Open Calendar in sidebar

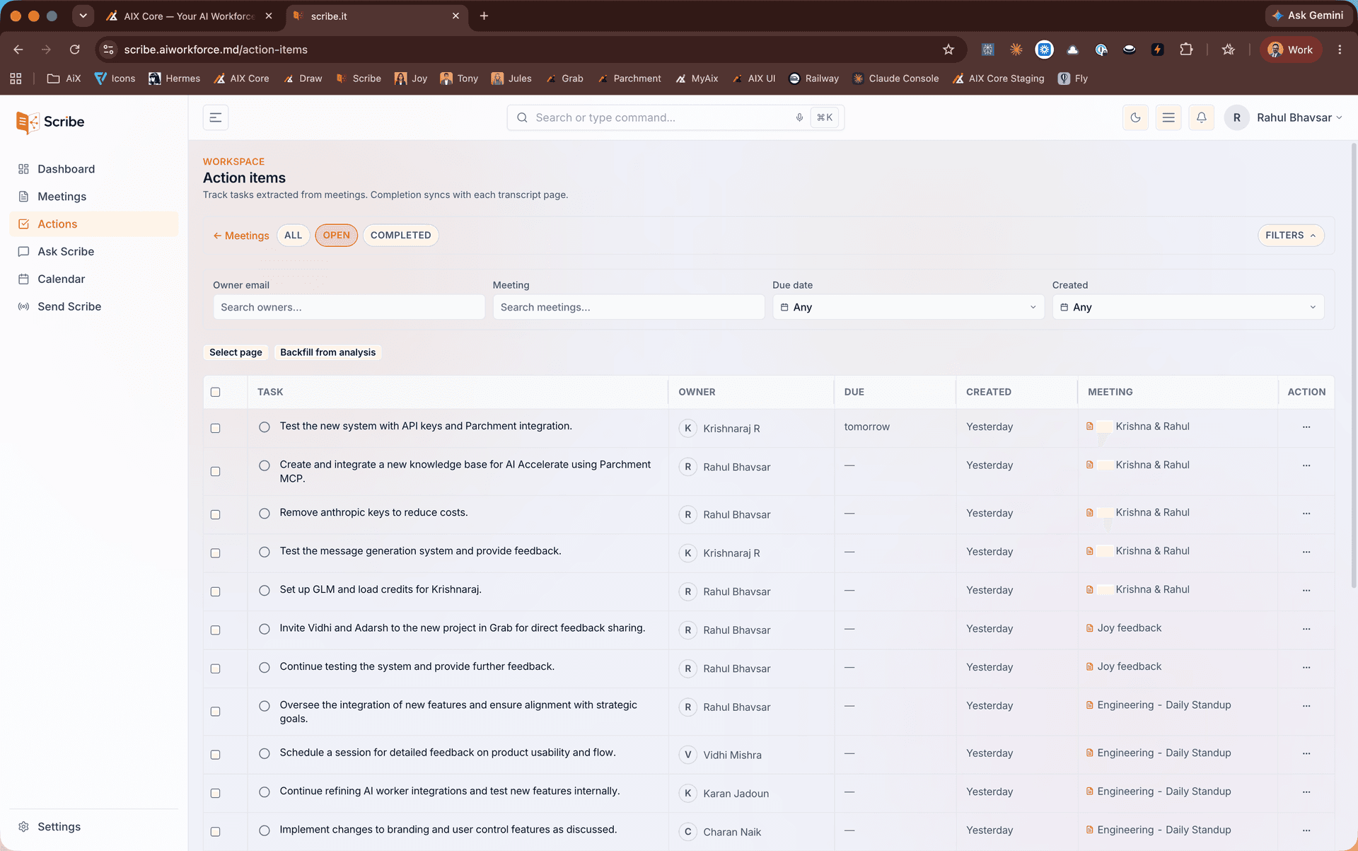click(x=93, y=279)
